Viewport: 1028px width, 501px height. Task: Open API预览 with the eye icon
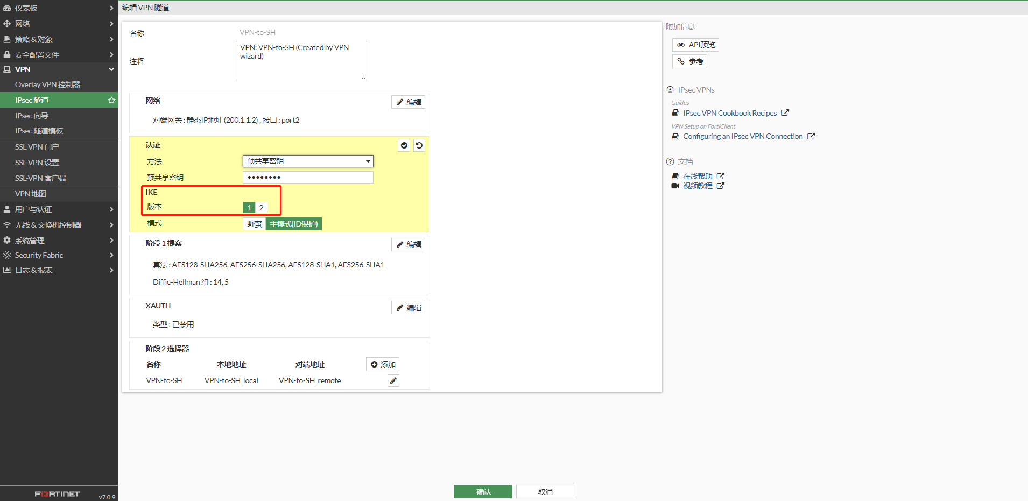[695, 45]
